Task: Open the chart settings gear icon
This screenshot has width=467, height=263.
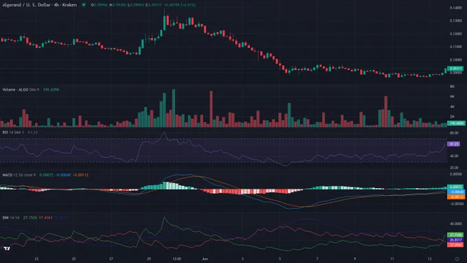Action: point(457,259)
